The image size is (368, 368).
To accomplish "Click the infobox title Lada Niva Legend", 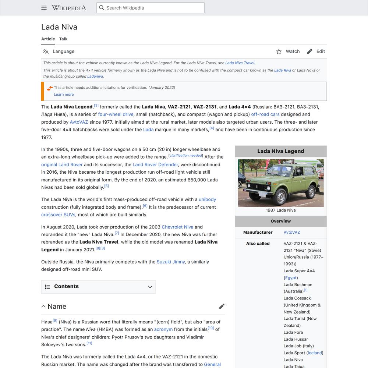I will [281, 151].
